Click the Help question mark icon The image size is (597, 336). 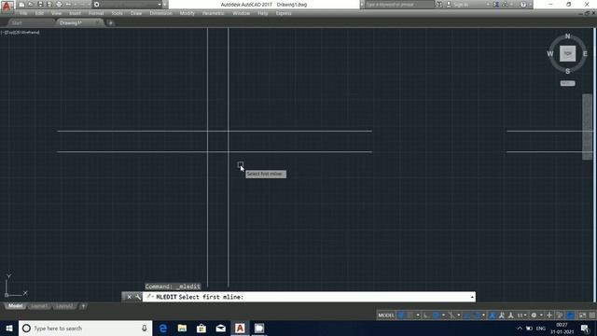point(523,5)
